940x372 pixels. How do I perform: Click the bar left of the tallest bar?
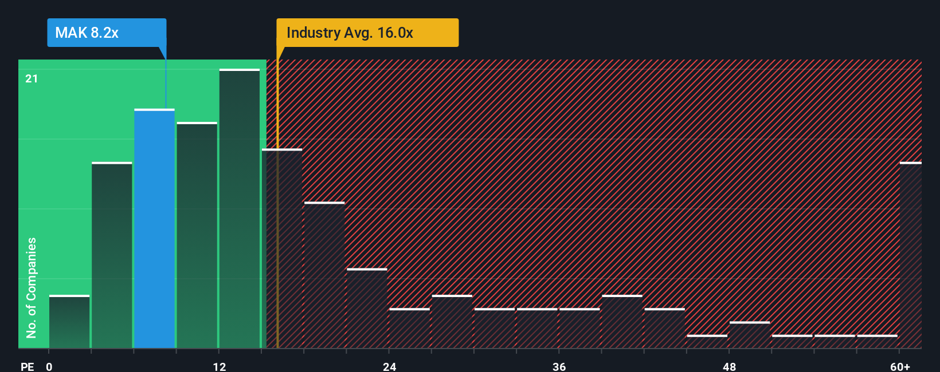pyautogui.click(x=197, y=235)
